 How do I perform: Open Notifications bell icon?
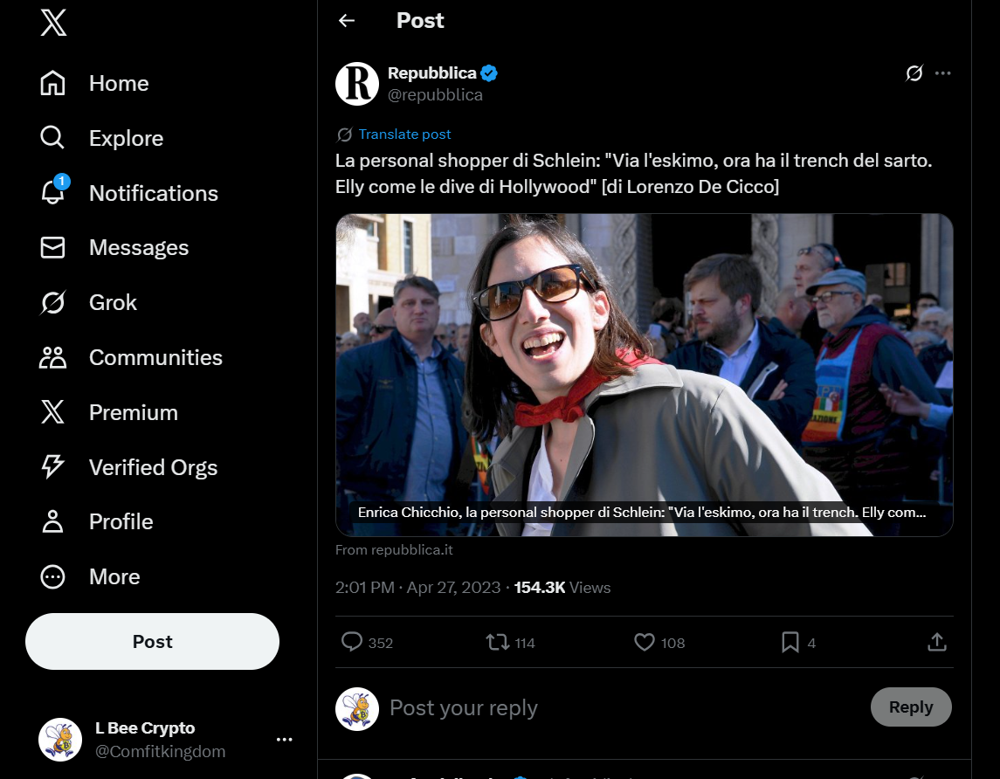pyautogui.click(x=53, y=193)
